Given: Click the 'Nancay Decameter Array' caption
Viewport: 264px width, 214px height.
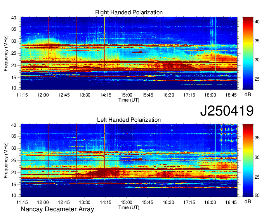Looking at the screenshot, I should (x=57, y=209).
